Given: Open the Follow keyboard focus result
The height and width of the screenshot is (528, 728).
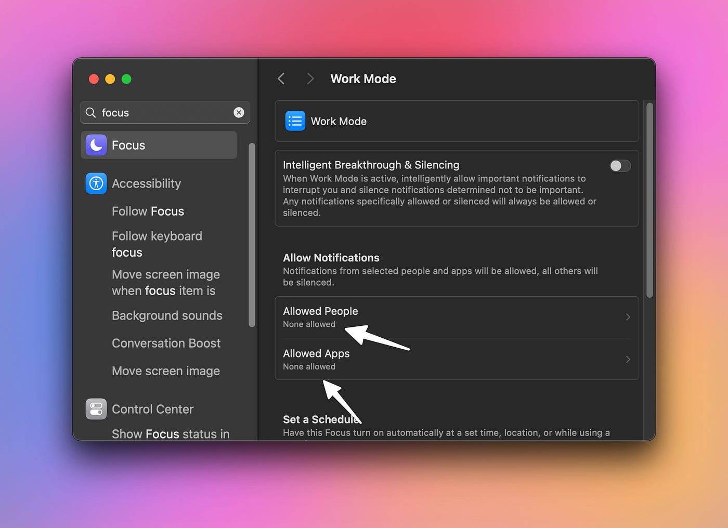Looking at the screenshot, I should [x=157, y=244].
